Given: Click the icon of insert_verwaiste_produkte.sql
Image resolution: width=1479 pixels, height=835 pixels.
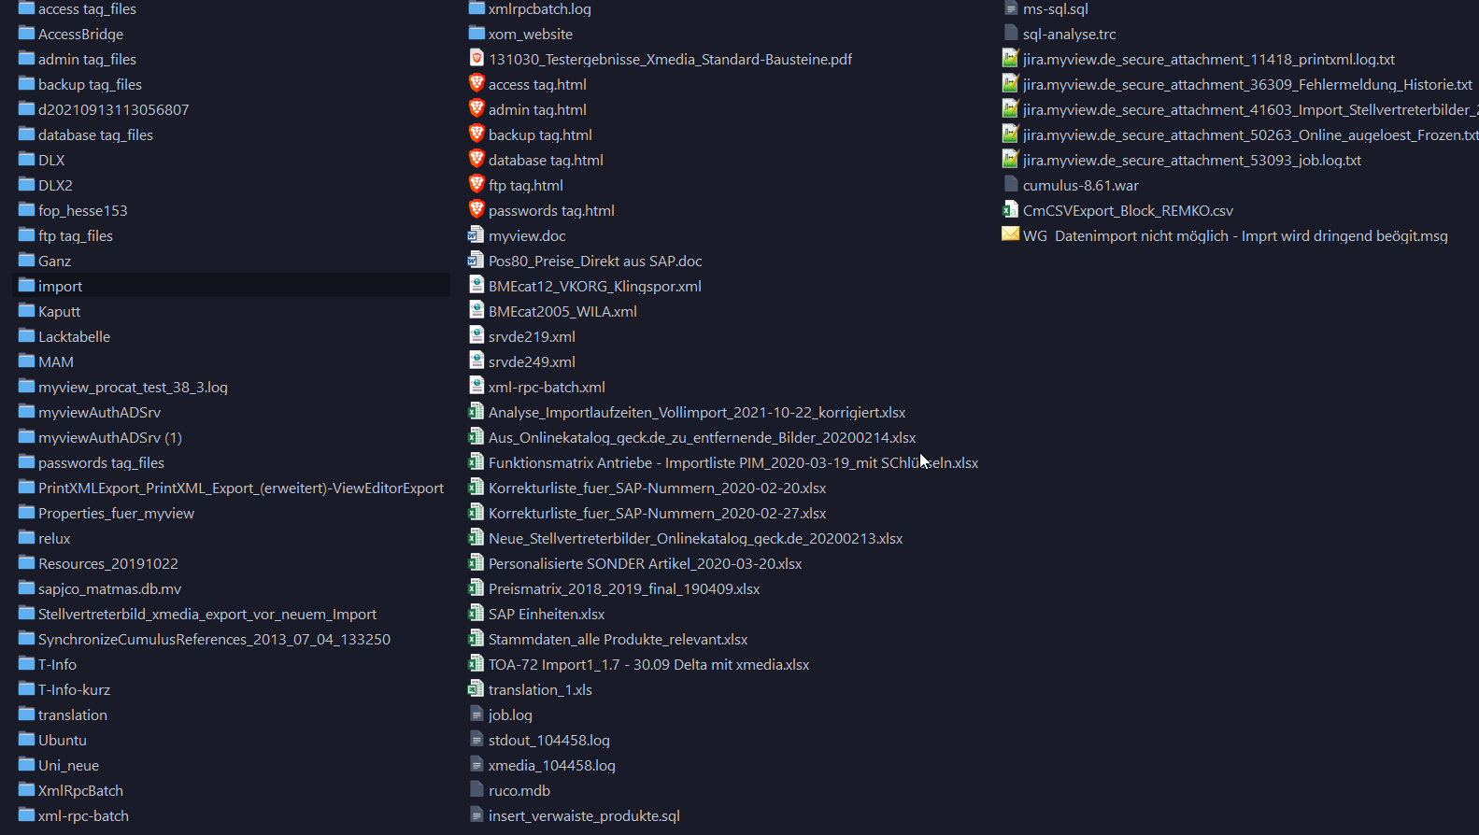Looking at the screenshot, I should click(476, 815).
